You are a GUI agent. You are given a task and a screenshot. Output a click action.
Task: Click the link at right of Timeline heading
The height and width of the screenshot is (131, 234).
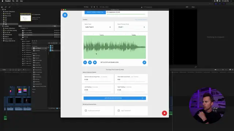coord(141,20)
